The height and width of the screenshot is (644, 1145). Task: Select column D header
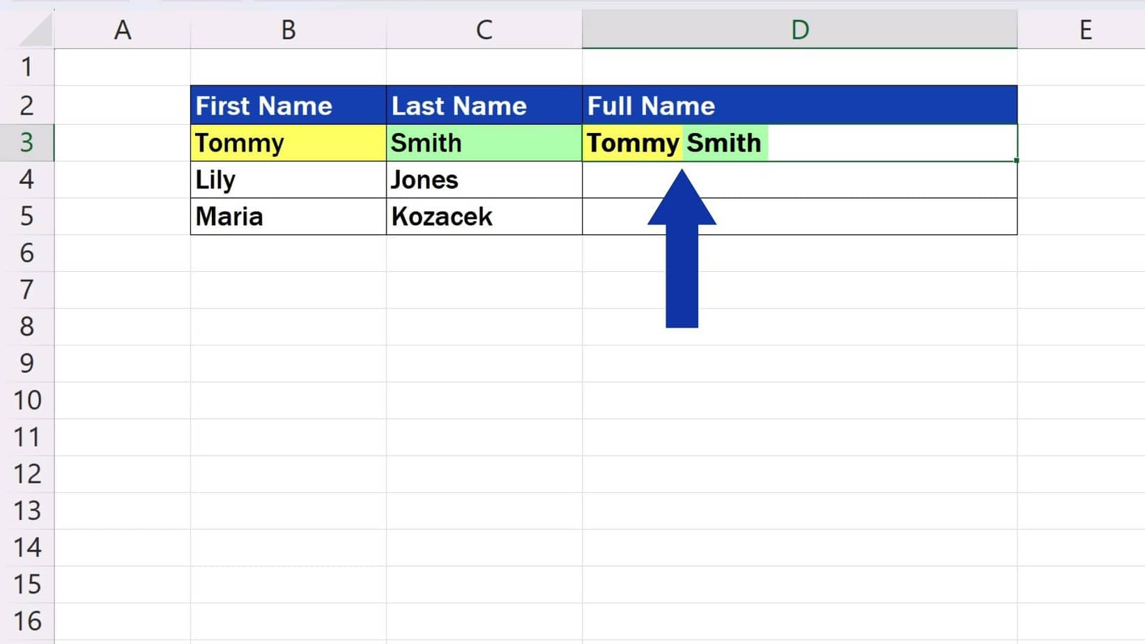pyautogui.click(x=799, y=30)
